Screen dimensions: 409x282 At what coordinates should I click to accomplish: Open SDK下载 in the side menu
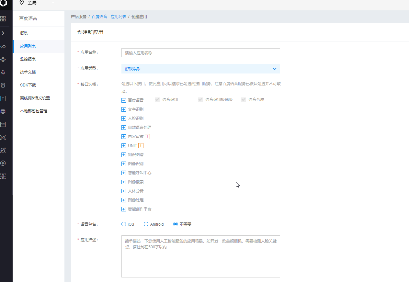[39, 85]
